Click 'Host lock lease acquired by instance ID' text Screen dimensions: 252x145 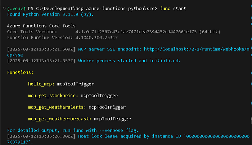pos(130,136)
